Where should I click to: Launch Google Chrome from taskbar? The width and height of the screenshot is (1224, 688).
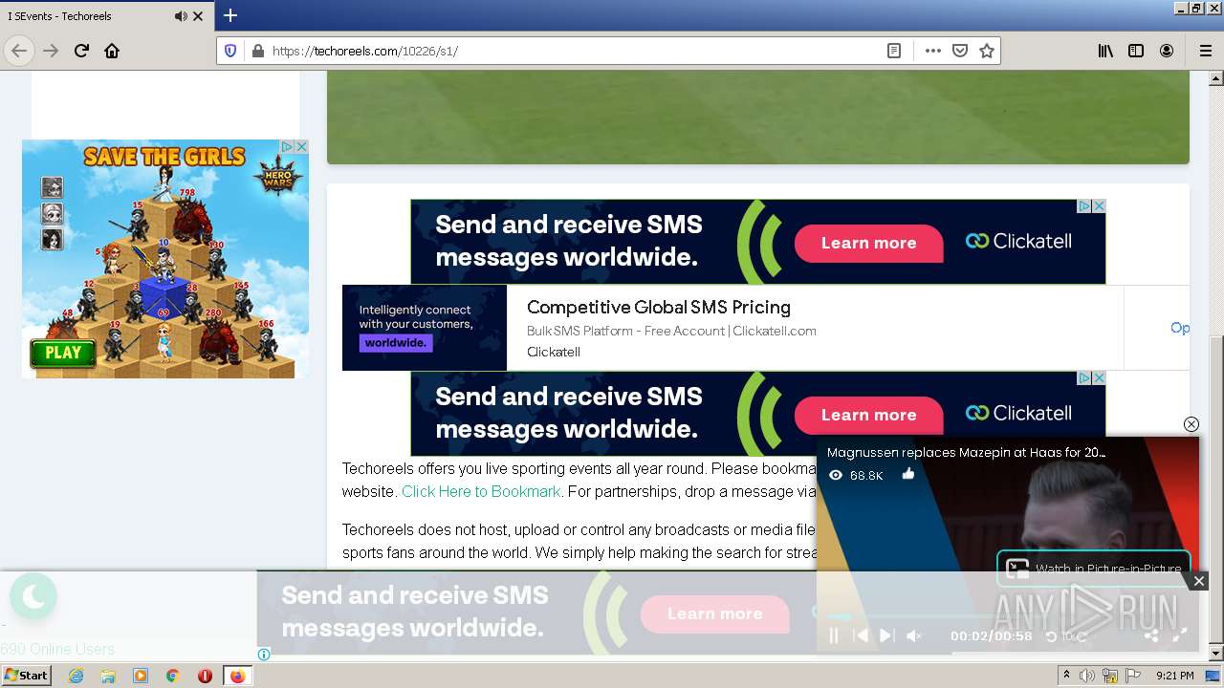pos(173,676)
